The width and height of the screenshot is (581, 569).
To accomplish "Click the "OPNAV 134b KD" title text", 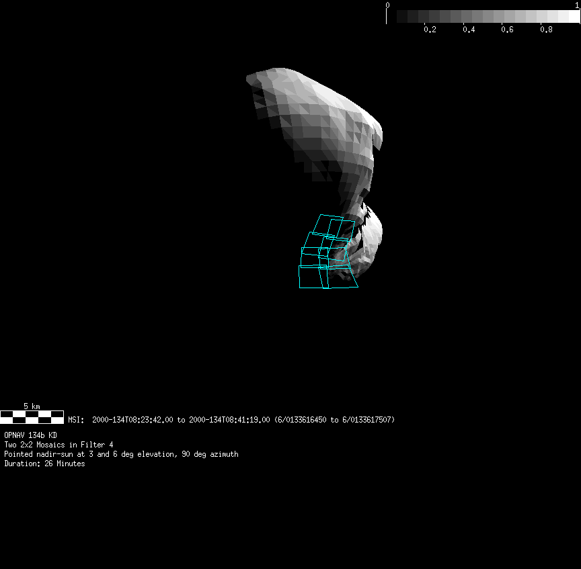I will pos(30,435).
